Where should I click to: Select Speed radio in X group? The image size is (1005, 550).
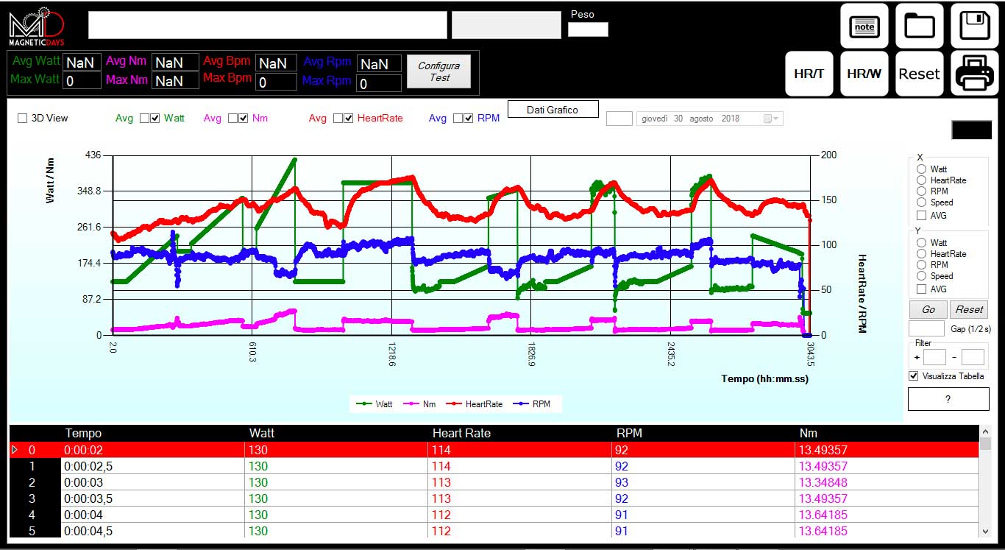point(922,202)
